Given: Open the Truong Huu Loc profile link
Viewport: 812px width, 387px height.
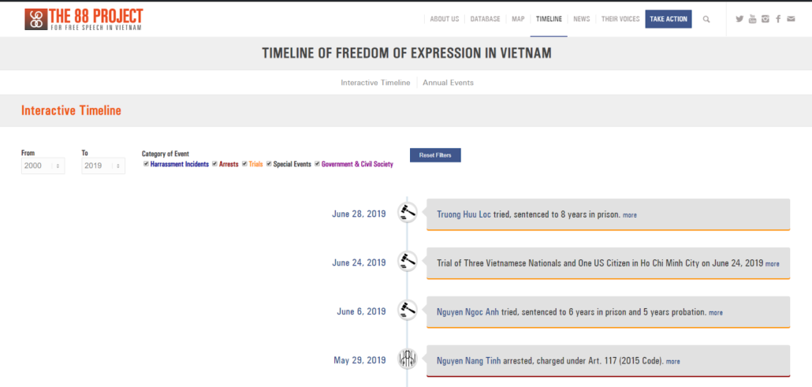Looking at the screenshot, I should pyautogui.click(x=464, y=214).
